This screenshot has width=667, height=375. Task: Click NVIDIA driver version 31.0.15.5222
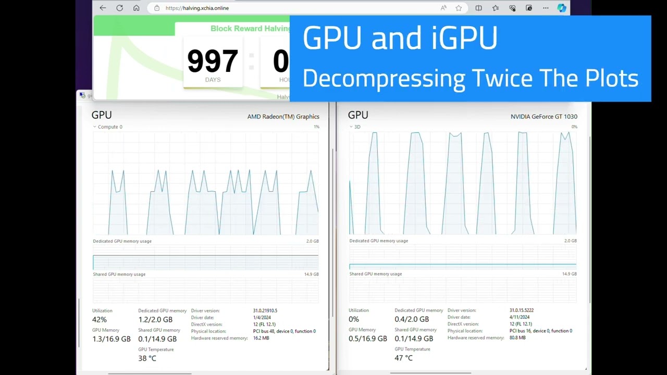pos(522,310)
